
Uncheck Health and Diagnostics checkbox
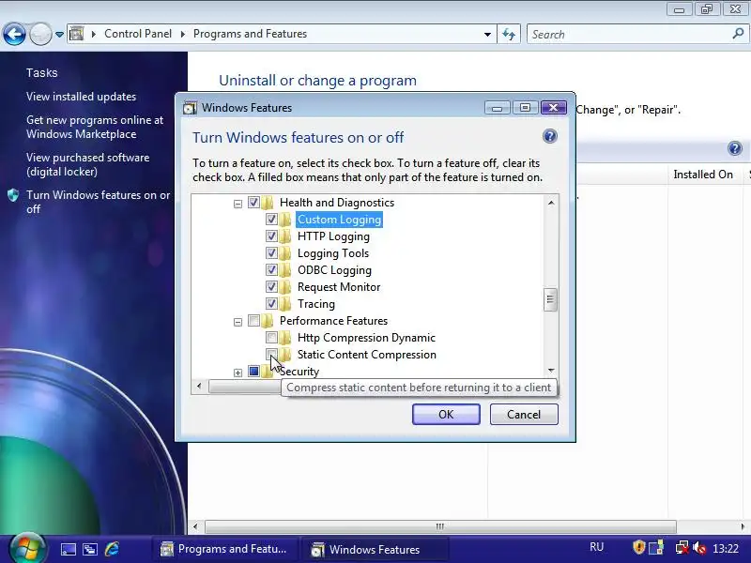coord(253,202)
